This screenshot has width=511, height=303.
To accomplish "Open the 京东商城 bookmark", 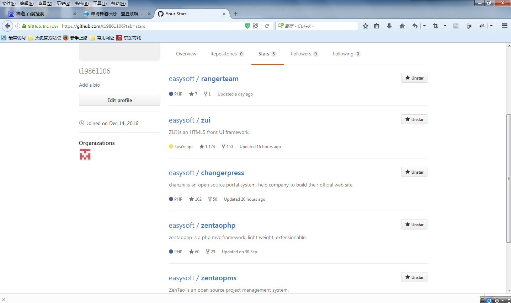I will coord(129,38).
